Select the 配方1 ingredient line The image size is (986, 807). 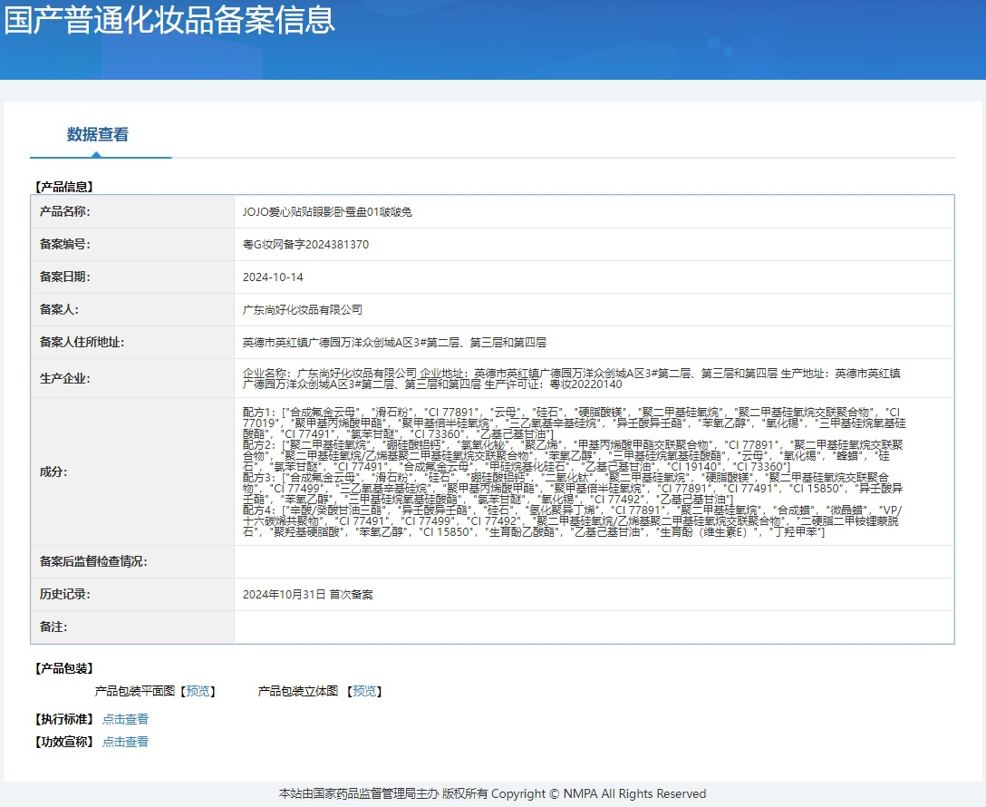[575, 423]
